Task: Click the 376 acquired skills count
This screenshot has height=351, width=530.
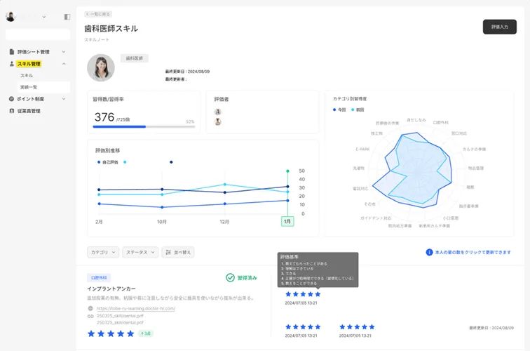Action: point(104,117)
